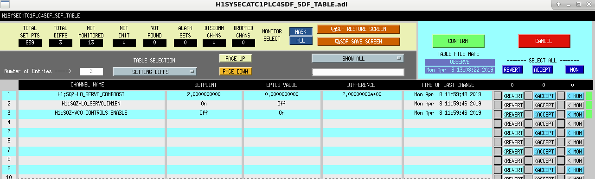
Task: Click the REVERT arrow button for row 1
Action: point(513,96)
